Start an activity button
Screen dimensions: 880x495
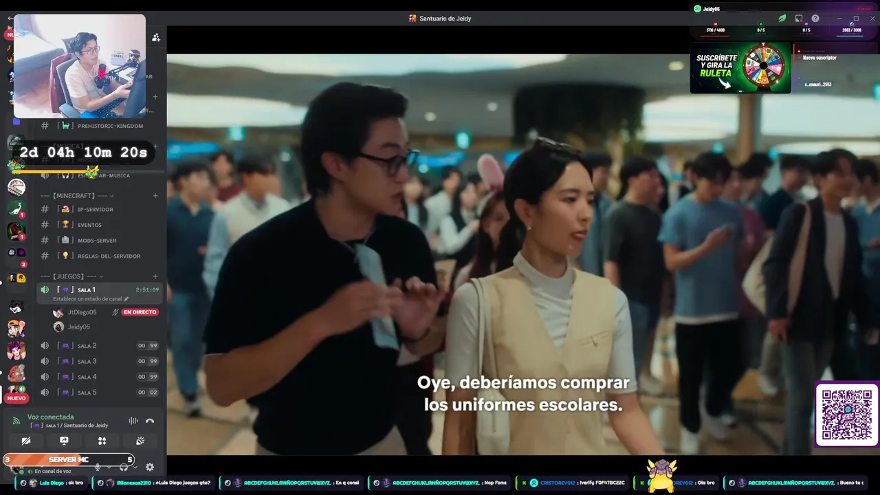[102, 441]
